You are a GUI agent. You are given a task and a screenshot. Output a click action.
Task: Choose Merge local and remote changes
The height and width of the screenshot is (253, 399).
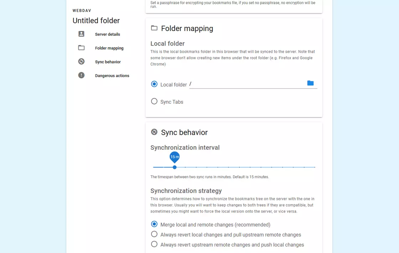tap(154, 224)
